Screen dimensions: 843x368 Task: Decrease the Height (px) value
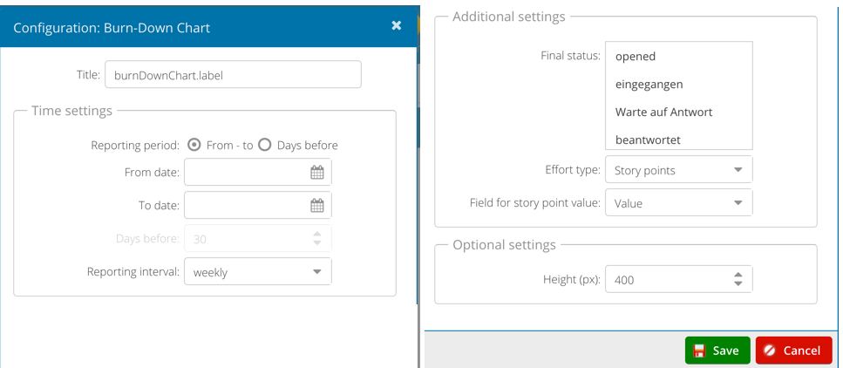coord(738,284)
